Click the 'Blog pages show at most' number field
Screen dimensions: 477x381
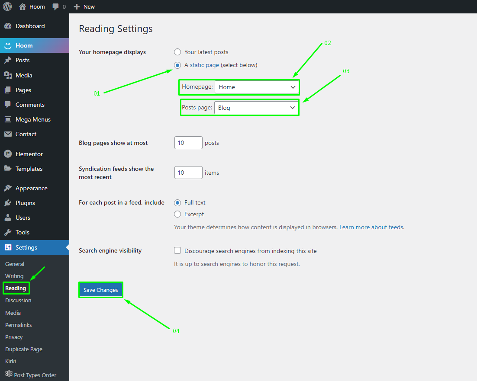tap(188, 143)
